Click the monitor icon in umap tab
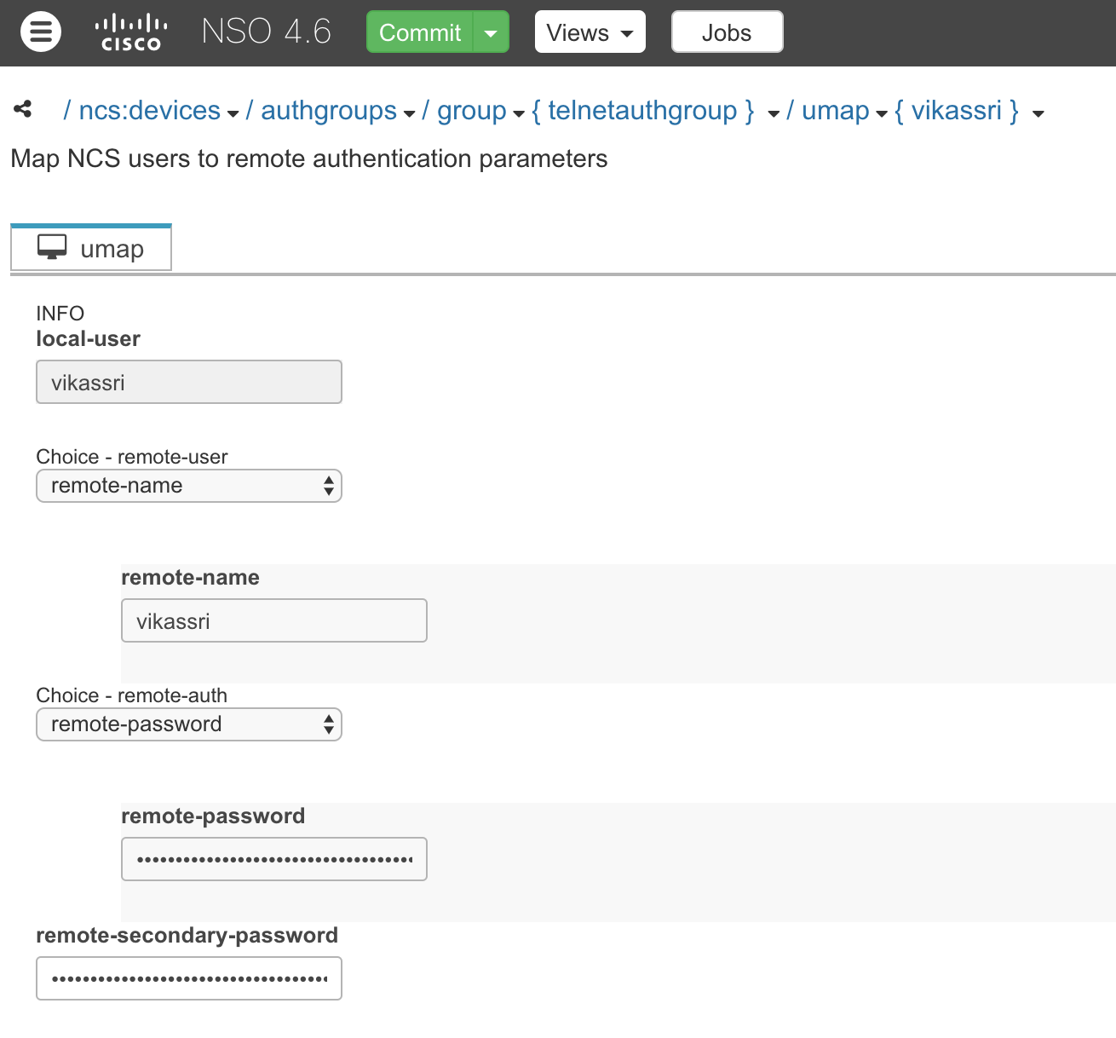The height and width of the screenshot is (1038, 1116). pyautogui.click(x=52, y=248)
